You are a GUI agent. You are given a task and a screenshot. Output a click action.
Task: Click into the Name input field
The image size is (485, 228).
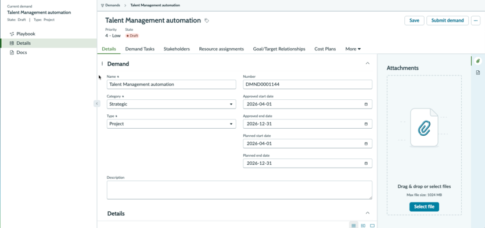coord(171,84)
